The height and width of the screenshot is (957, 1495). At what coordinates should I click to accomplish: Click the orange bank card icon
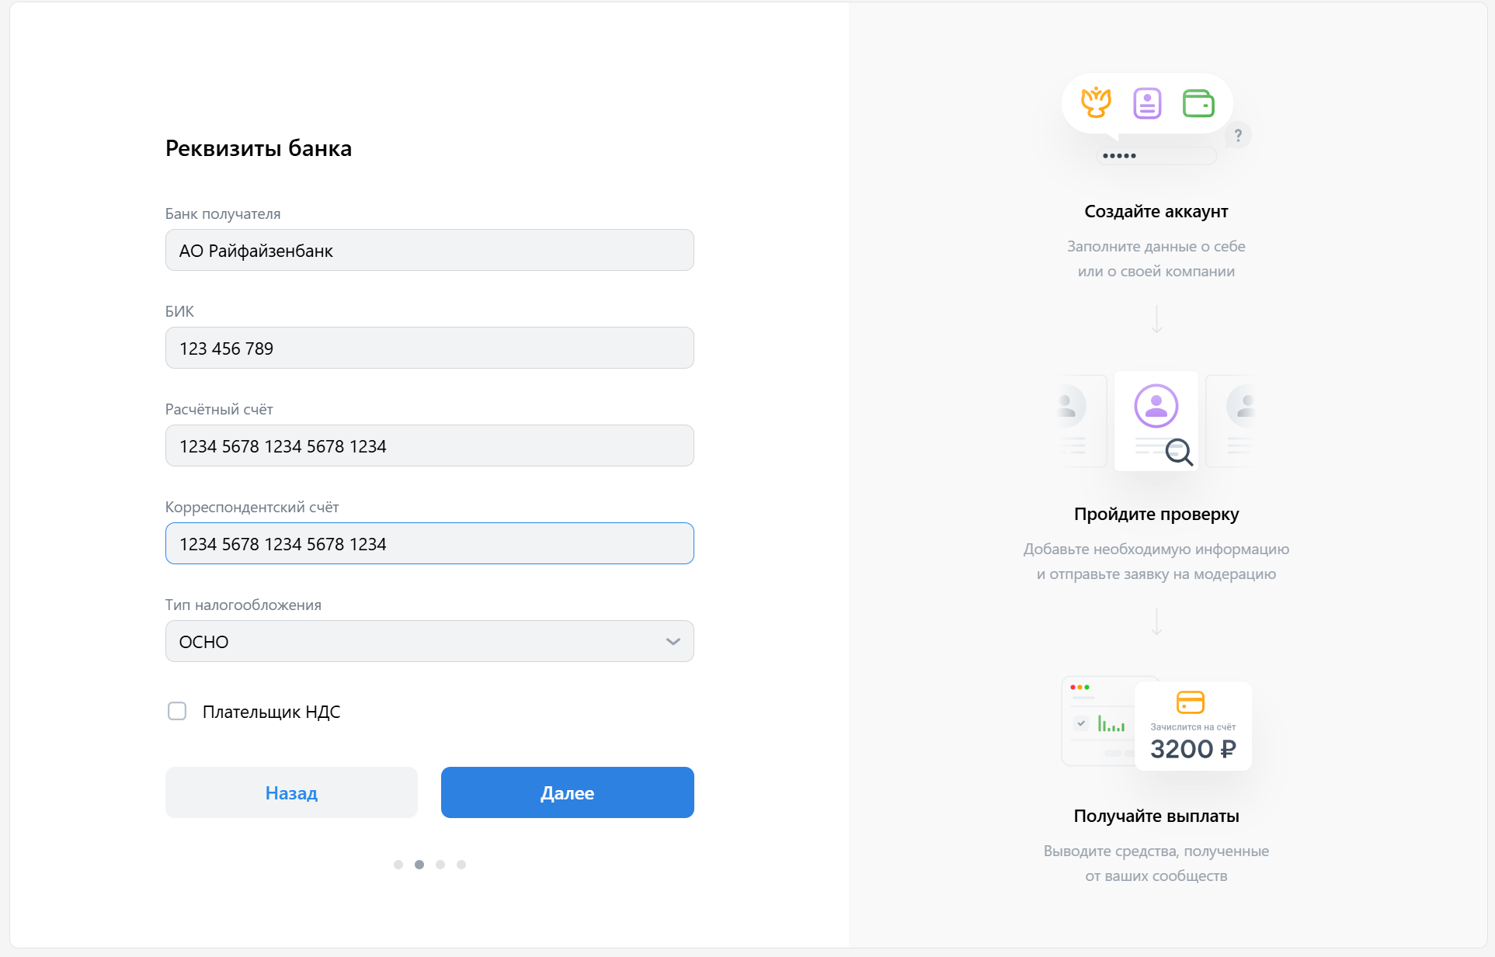point(1191,702)
